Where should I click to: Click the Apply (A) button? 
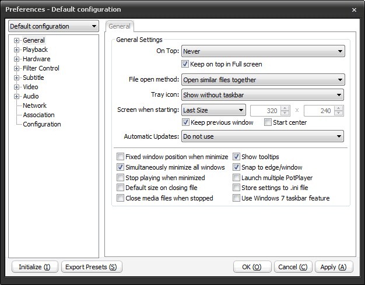[334, 266]
